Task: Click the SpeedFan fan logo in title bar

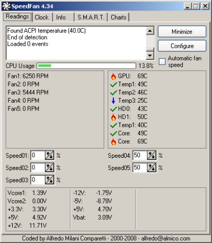Action: tap(6, 6)
